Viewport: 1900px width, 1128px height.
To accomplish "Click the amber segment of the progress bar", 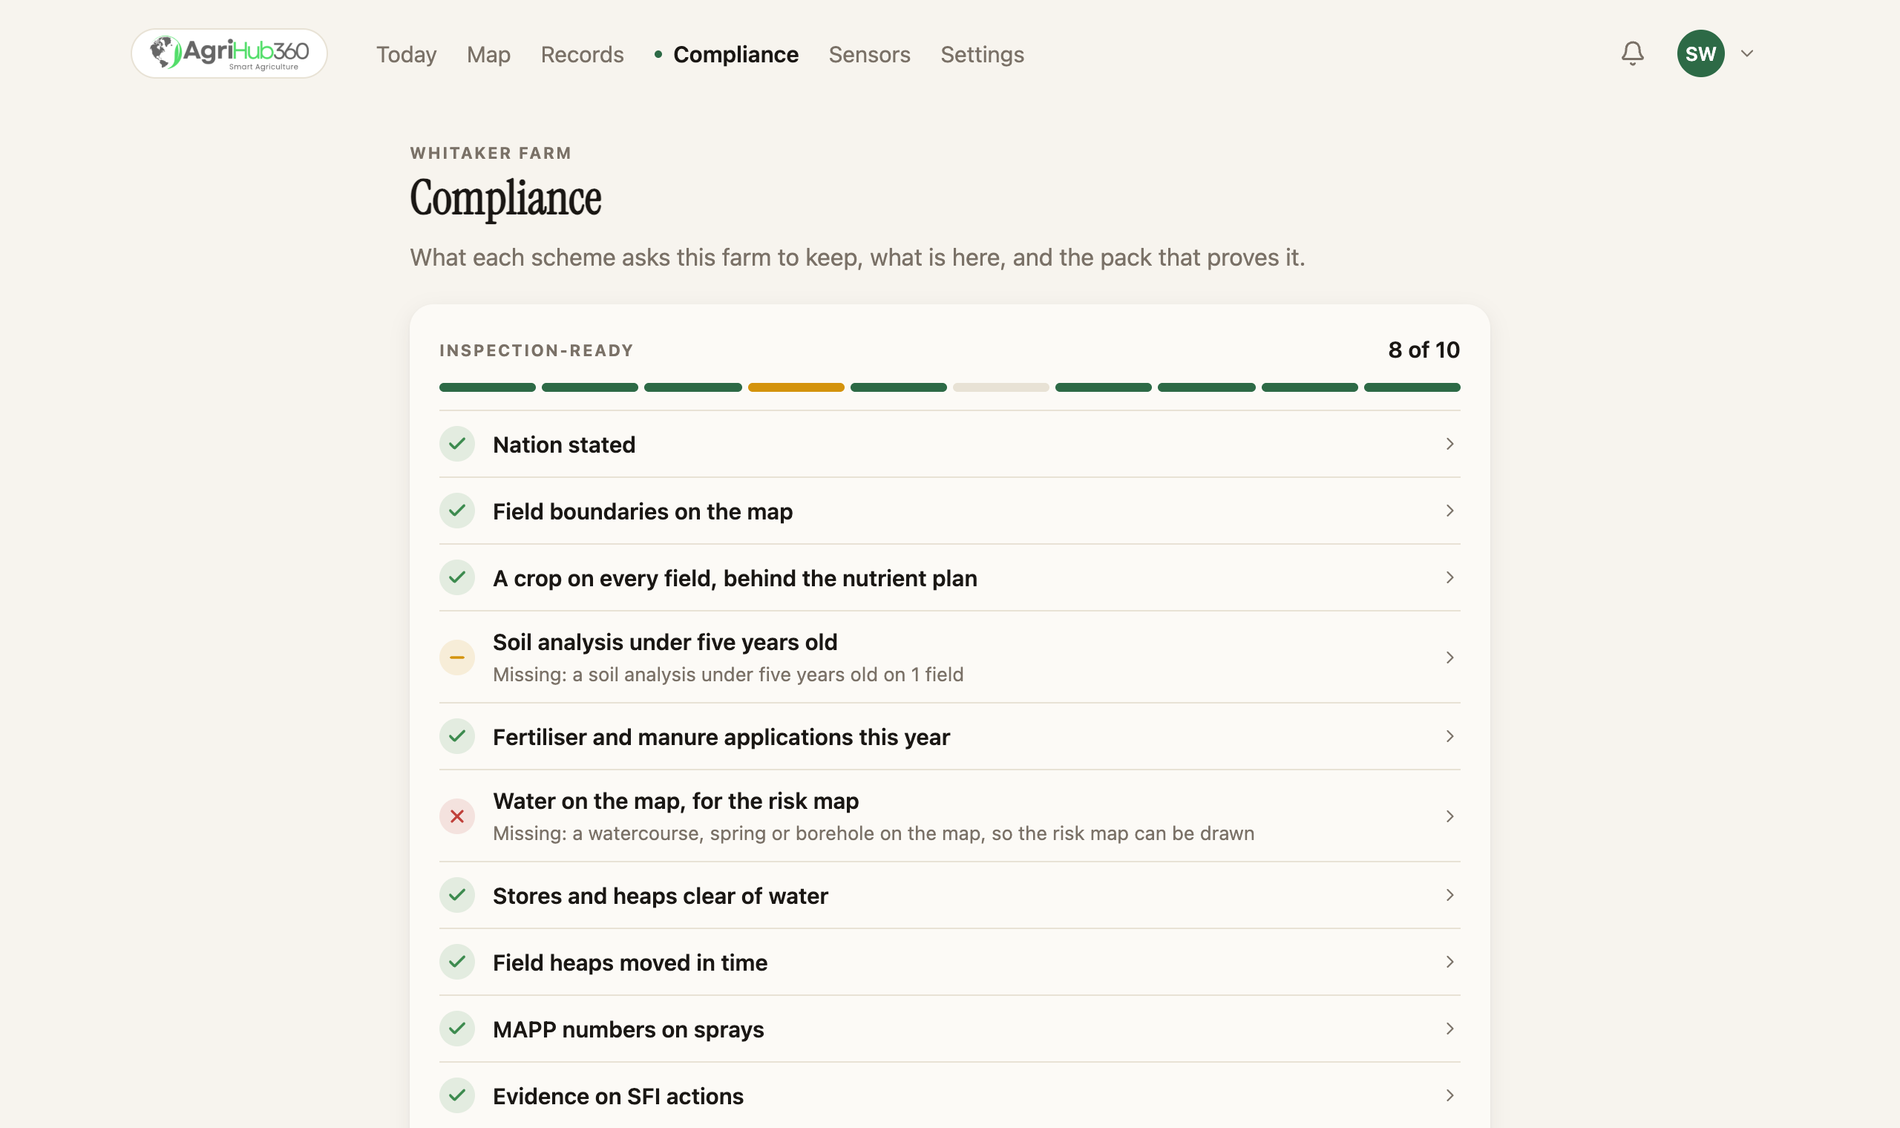I will pos(796,387).
